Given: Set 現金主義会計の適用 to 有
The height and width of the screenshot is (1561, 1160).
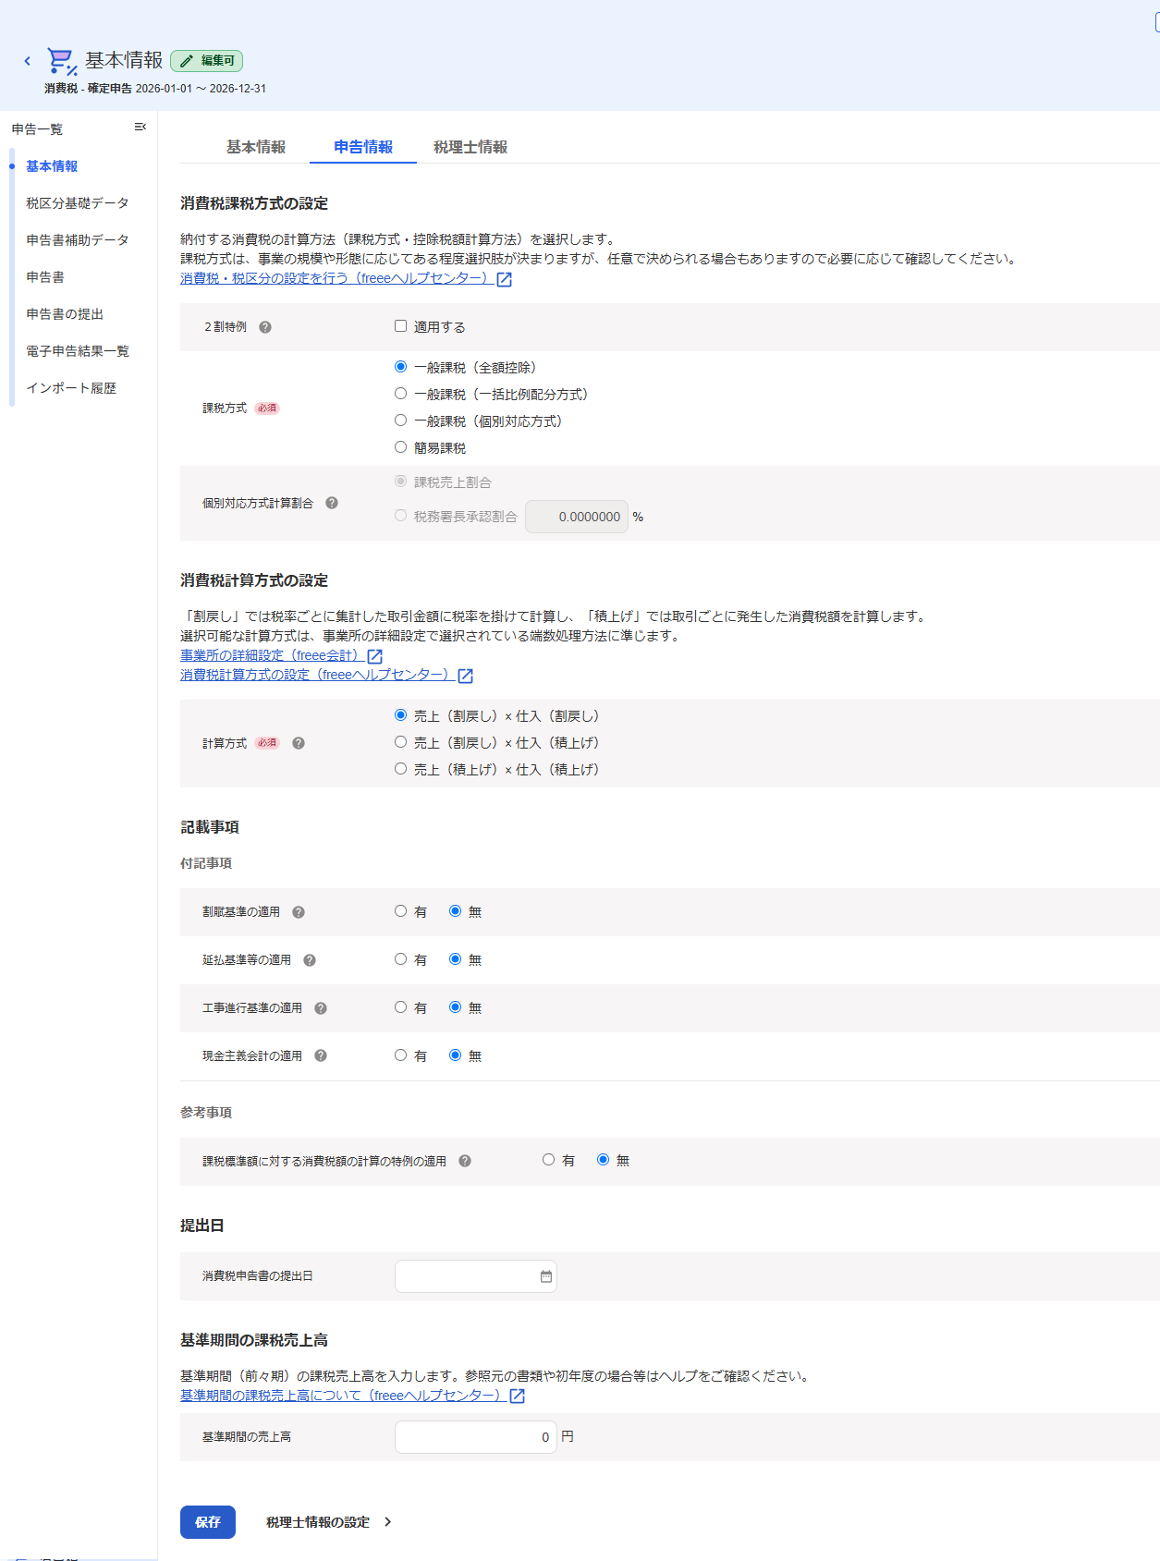Looking at the screenshot, I should [x=401, y=1055].
